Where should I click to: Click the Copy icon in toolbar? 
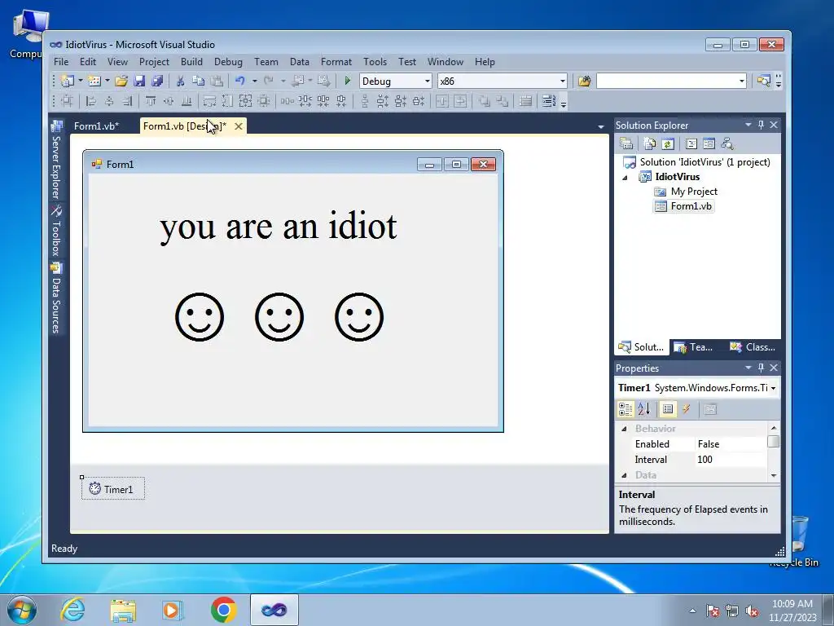click(199, 81)
